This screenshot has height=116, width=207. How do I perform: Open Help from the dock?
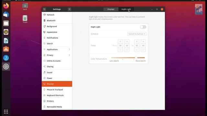pyautogui.click(x=6, y=58)
